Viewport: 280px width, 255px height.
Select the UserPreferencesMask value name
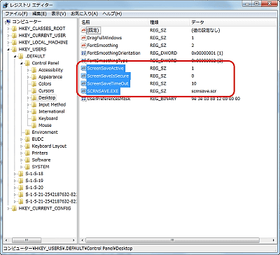pyautogui.click(x=108, y=99)
